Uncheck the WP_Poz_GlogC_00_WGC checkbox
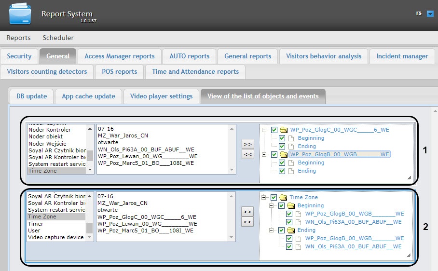This screenshot has height=271, width=438. tap(274, 130)
